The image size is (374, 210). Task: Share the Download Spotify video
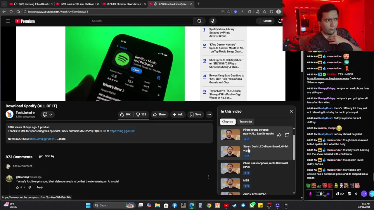pos(159,114)
